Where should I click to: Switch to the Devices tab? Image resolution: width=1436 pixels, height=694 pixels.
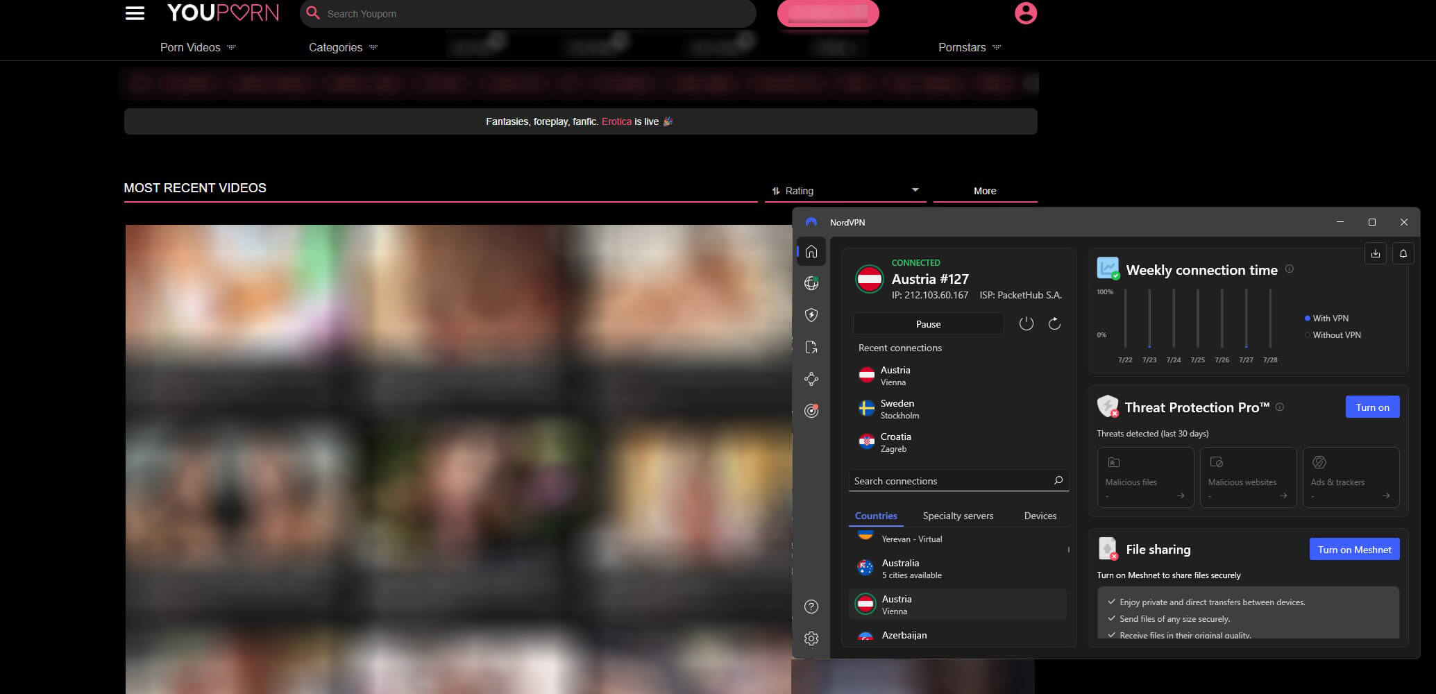pyautogui.click(x=1040, y=516)
